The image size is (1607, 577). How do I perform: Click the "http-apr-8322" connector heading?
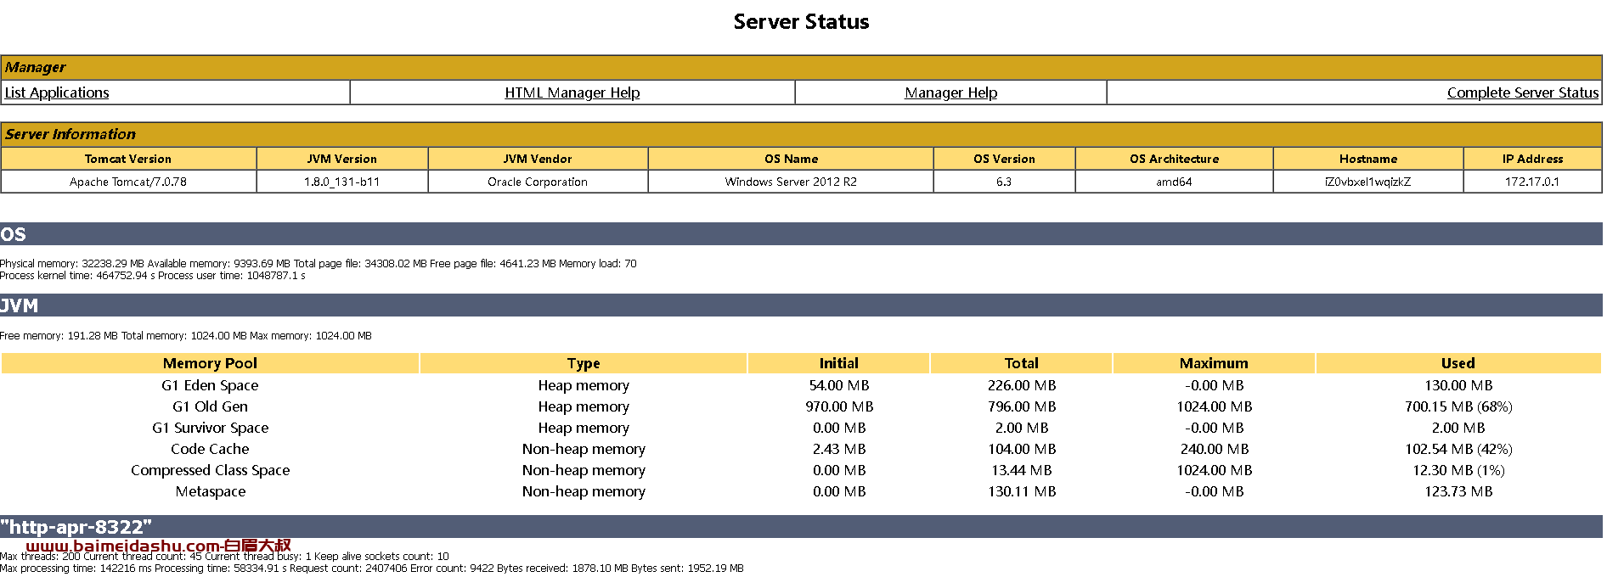[801, 527]
